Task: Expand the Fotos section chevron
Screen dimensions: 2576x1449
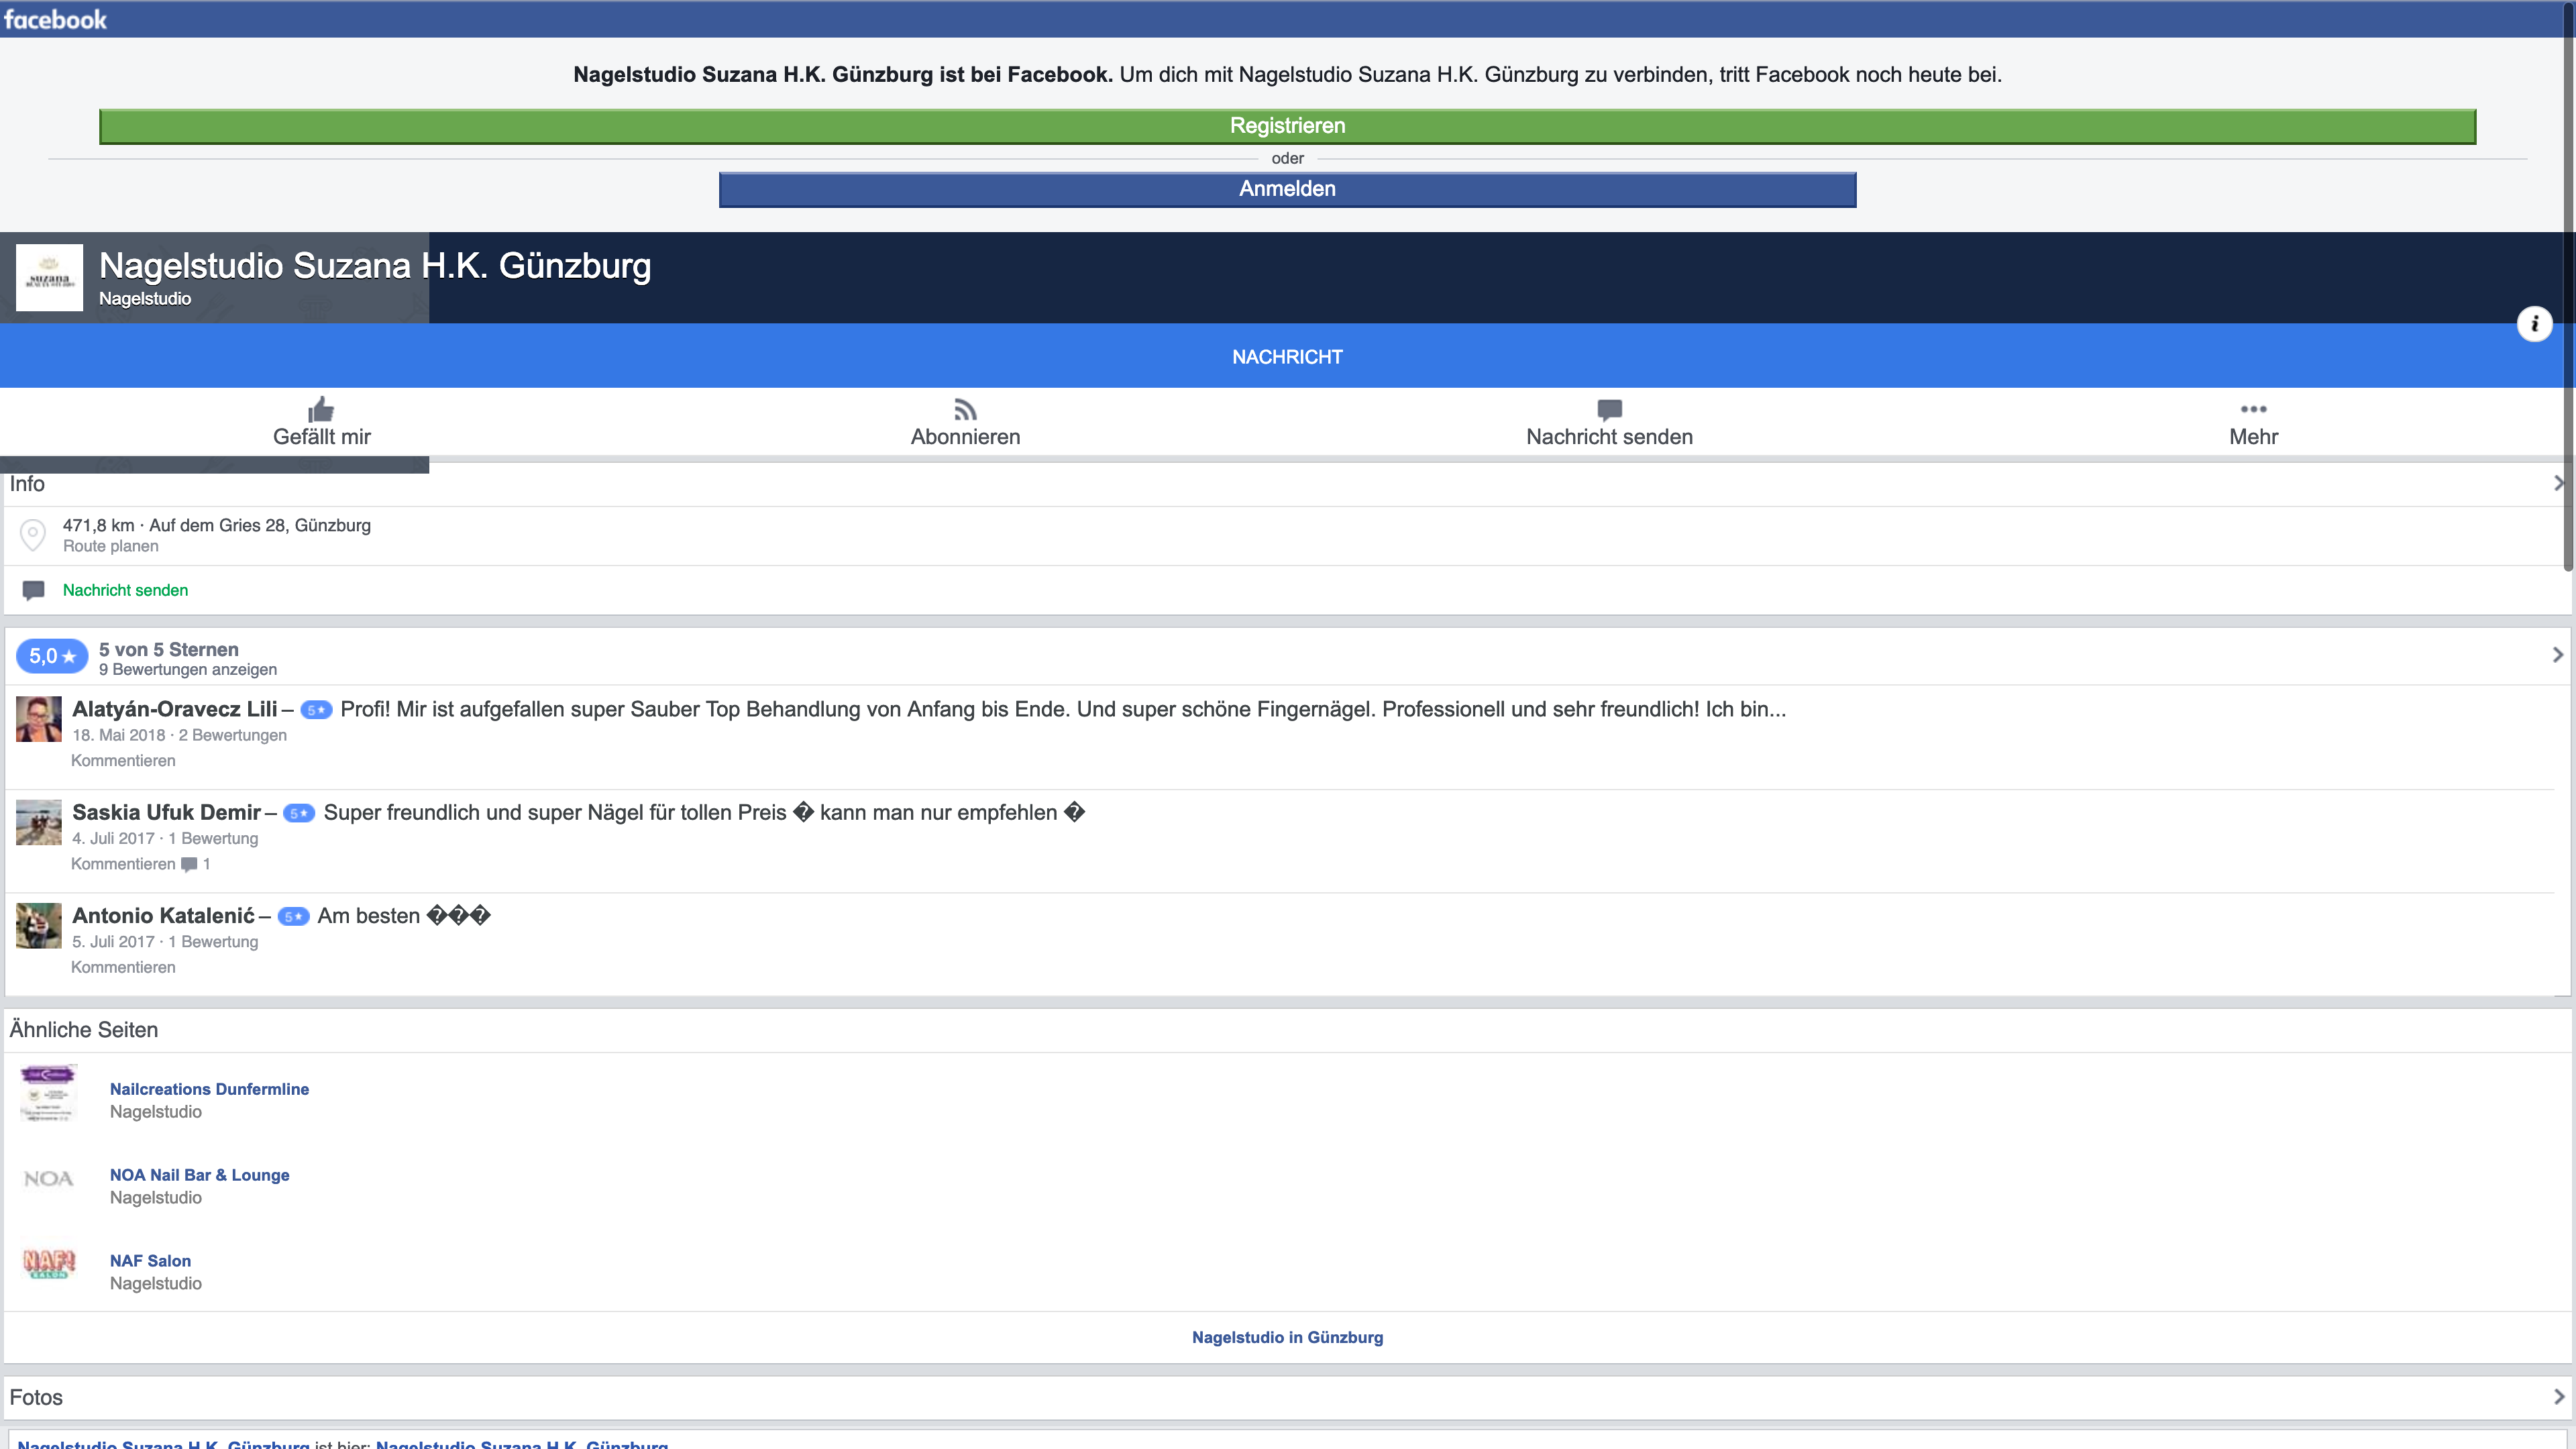Action: (2558, 1397)
